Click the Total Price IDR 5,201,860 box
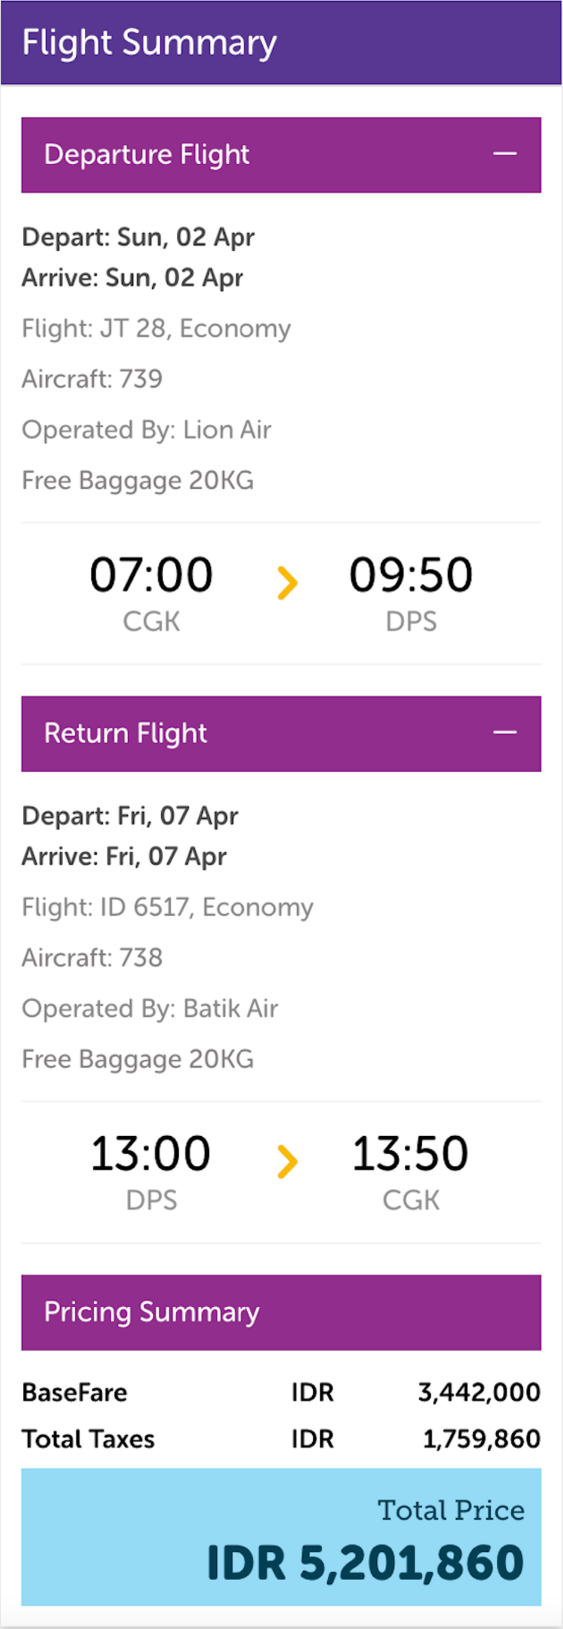The image size is (563, 1629). coord(281,1537)
